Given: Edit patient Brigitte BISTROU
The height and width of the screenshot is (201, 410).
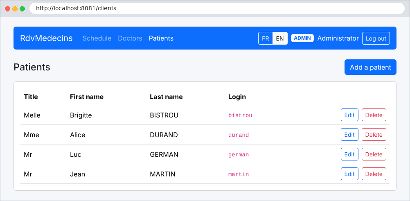Looking at the screenshot, I should (x=349, y=115).
